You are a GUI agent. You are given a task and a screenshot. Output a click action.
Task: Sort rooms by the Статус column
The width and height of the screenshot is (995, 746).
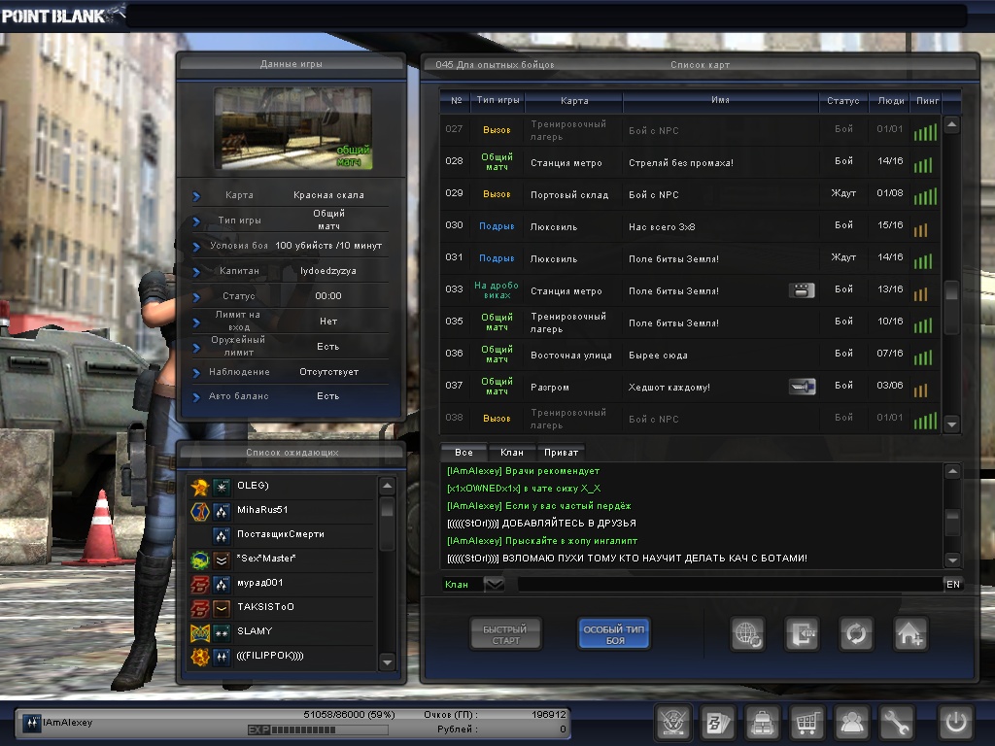pyautogui.click(x=842, y=101)
